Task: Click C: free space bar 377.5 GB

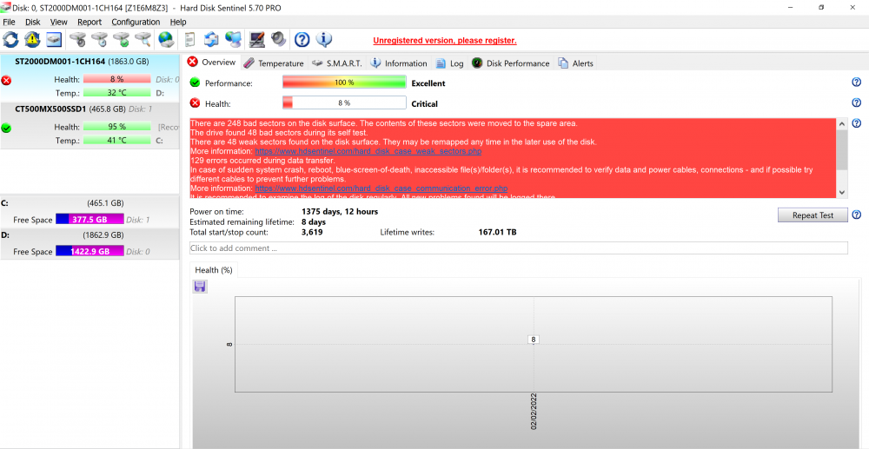Action: [x=90, y=219]
